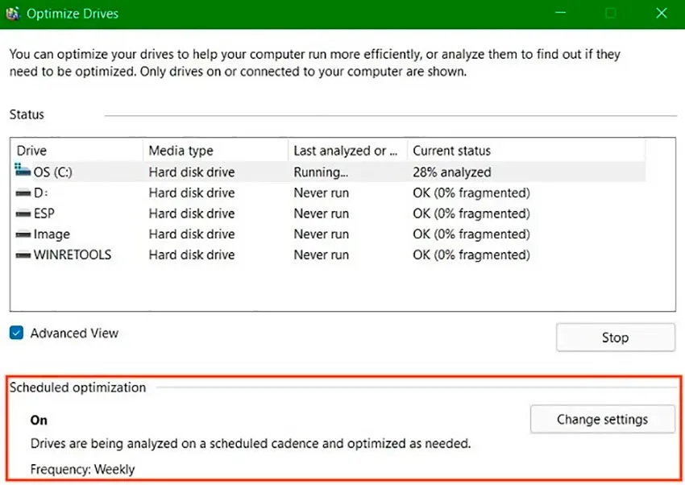
Task: Select the ESP drive name in the list
Action: [x=44, y=213]
